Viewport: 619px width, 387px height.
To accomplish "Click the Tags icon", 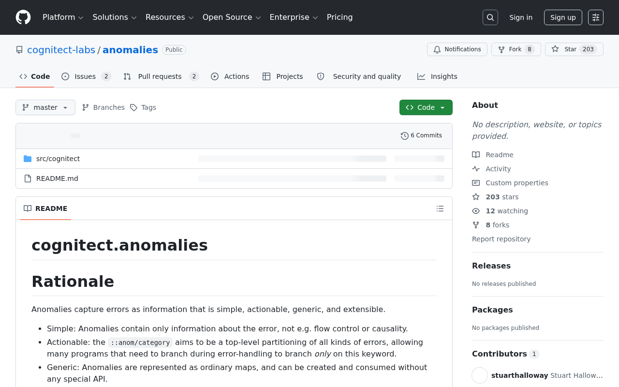I will [133, 107].
